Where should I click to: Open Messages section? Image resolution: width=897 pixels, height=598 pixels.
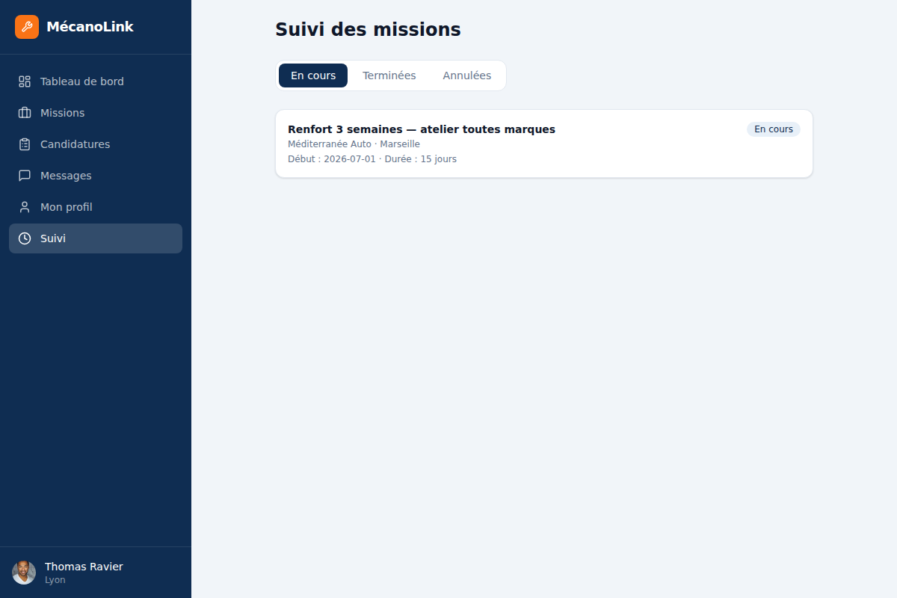pyautogui.click(x=96, y=176)
